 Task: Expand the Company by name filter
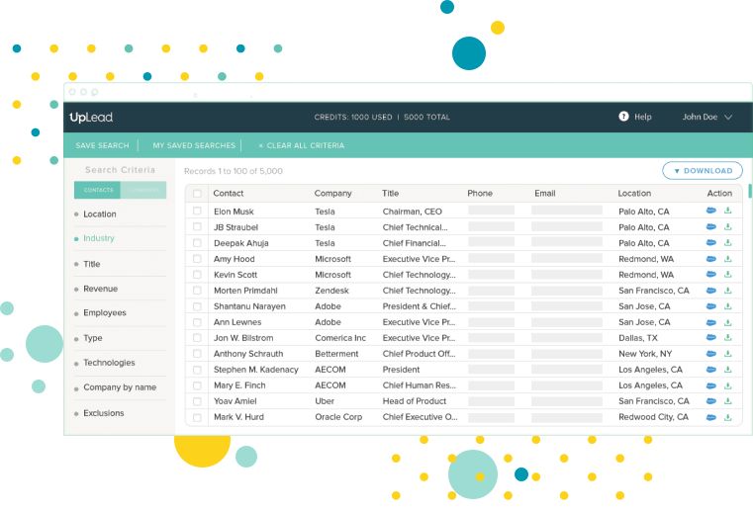(120, 387)
